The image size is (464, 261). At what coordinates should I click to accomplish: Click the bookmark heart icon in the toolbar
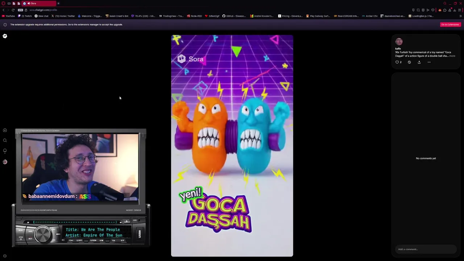pos(433,10)
